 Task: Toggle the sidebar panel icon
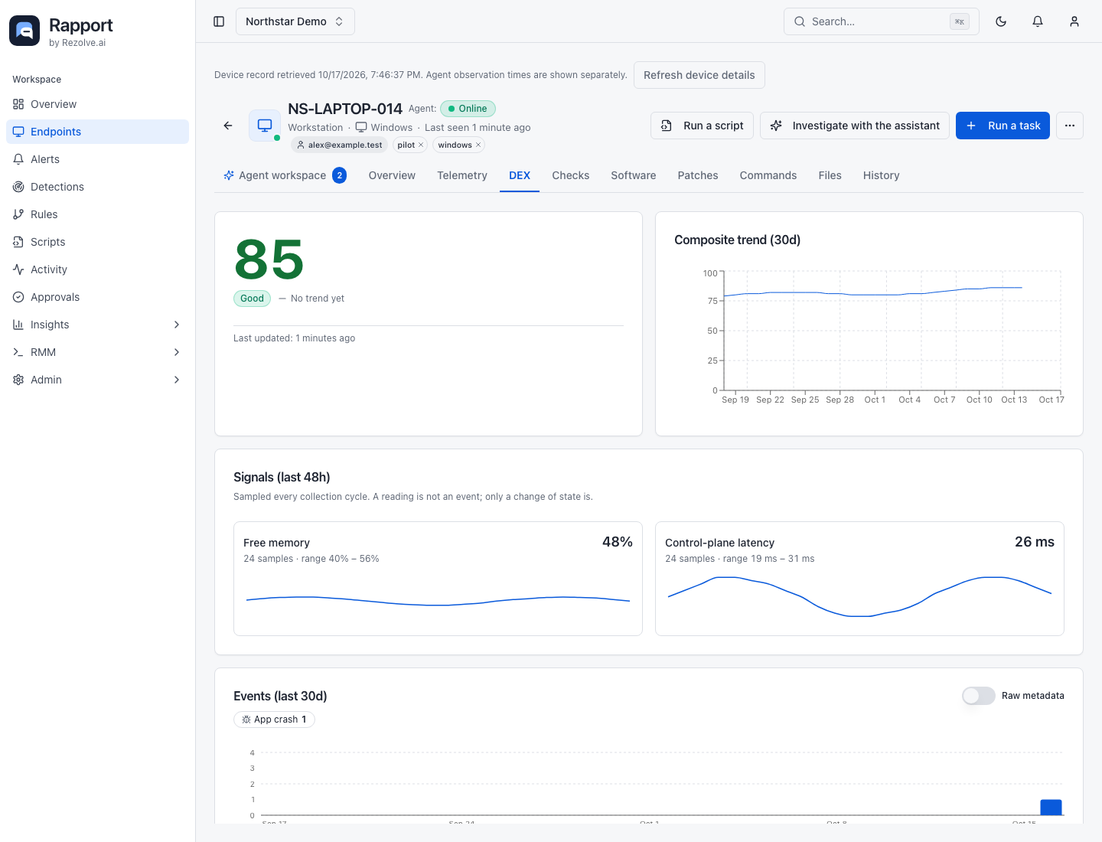tap(219, 21)
